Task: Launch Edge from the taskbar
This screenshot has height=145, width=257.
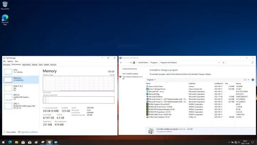Action: (x=10, y=142)
